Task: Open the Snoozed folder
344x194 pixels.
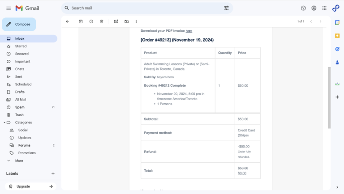Action: point(29,54)
